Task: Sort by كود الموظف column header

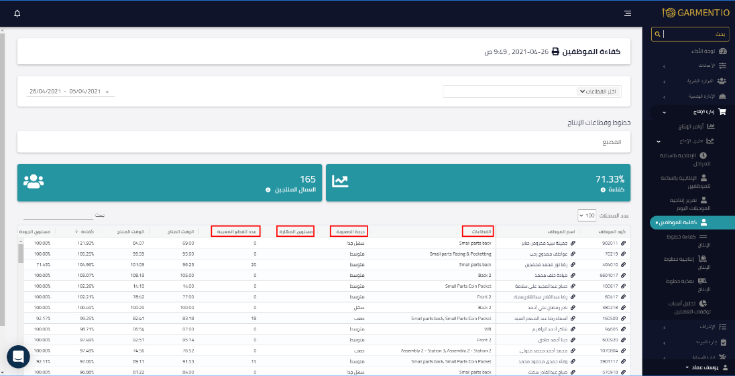Action: (x=613, y=231)
